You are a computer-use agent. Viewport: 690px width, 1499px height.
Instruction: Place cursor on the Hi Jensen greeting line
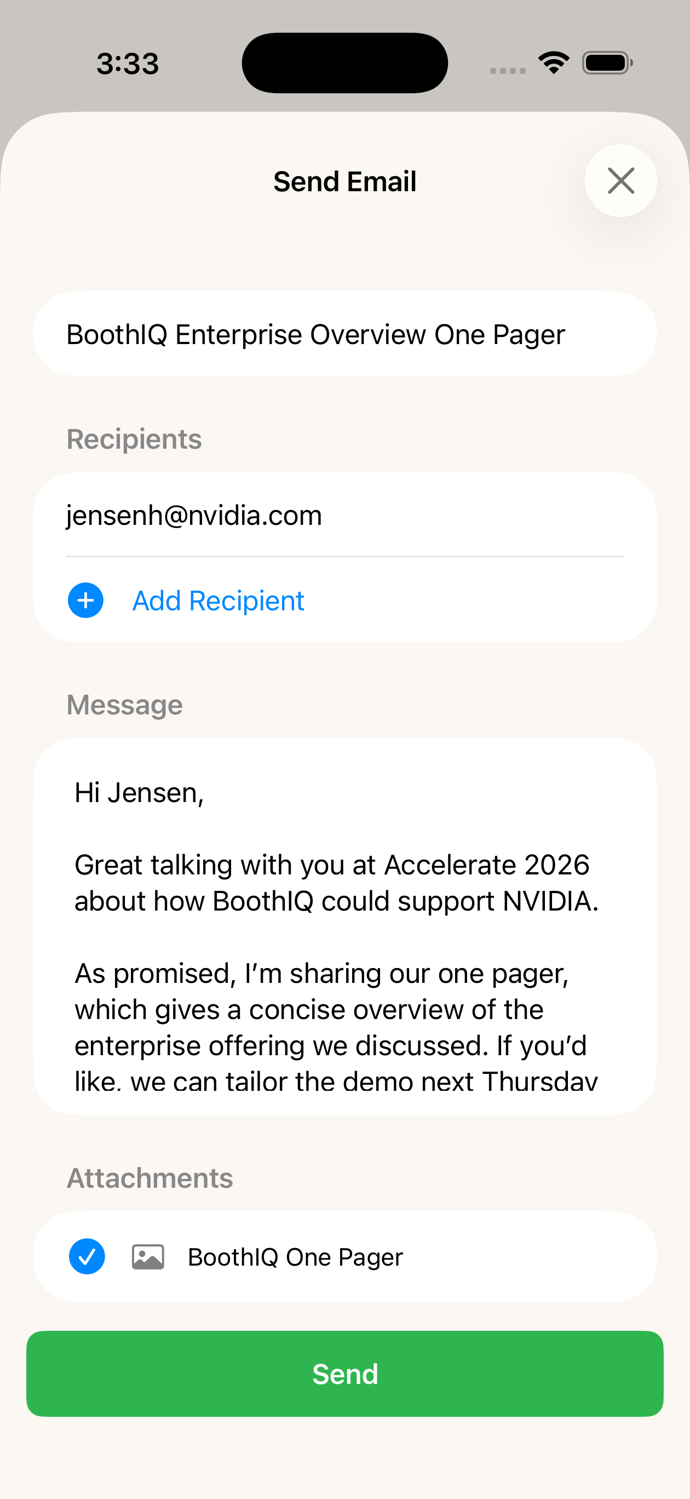pyautogui.click(x=139, y=793)
